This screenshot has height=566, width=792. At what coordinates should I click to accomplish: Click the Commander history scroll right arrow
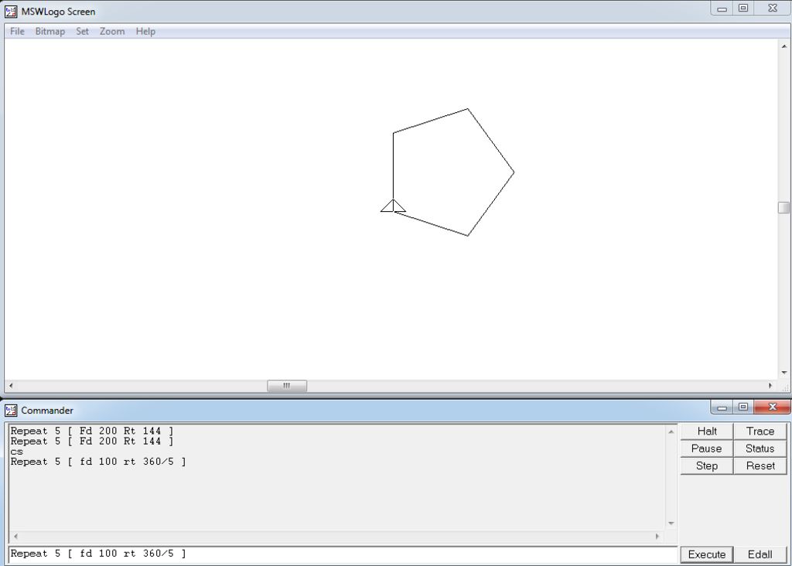(x=657, y=536)
